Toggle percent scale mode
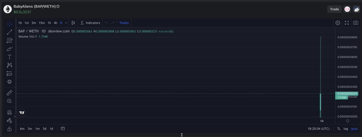This screenshot has height=137, width=362. [339, 129]
